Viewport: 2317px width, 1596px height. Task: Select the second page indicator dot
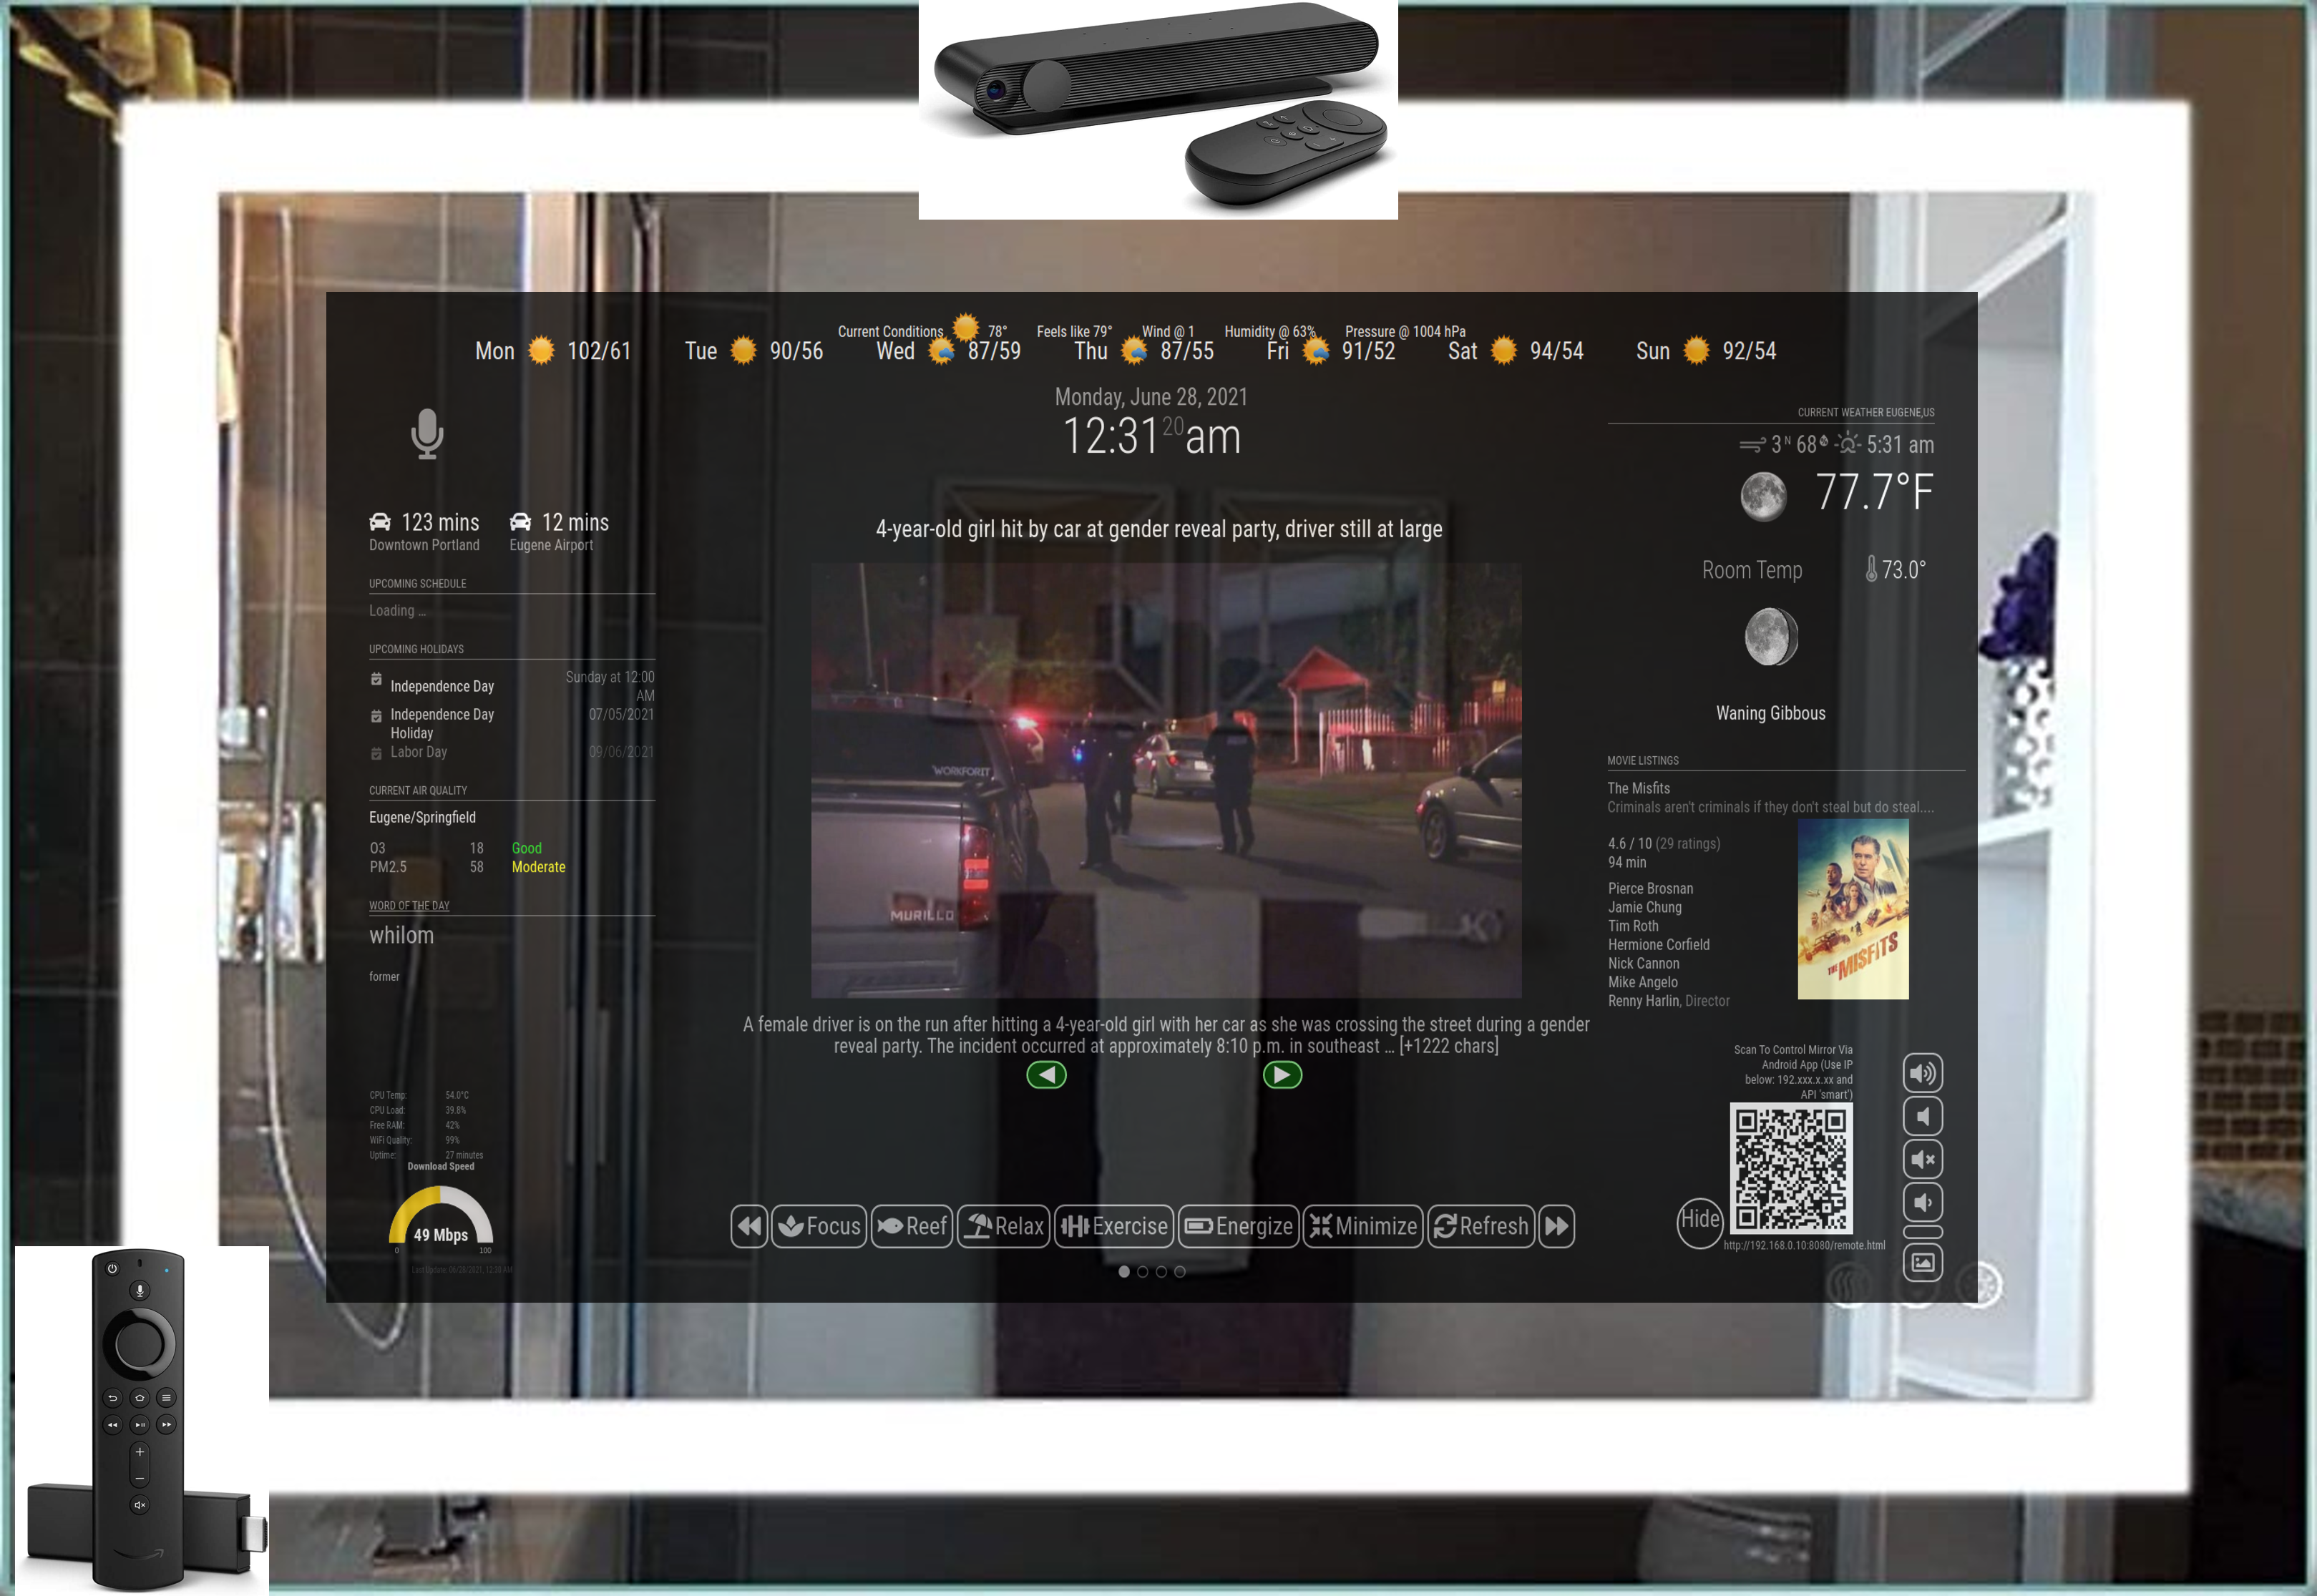coord(1143,1272)
